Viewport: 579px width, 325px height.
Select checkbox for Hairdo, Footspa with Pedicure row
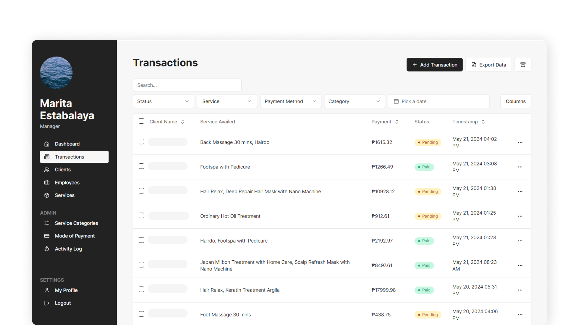pyautogui.click(x=141, y=240)
